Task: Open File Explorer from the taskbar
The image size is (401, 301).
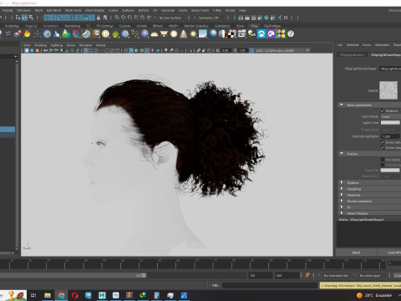Action: pyautogui.click(x=48, y=295)
